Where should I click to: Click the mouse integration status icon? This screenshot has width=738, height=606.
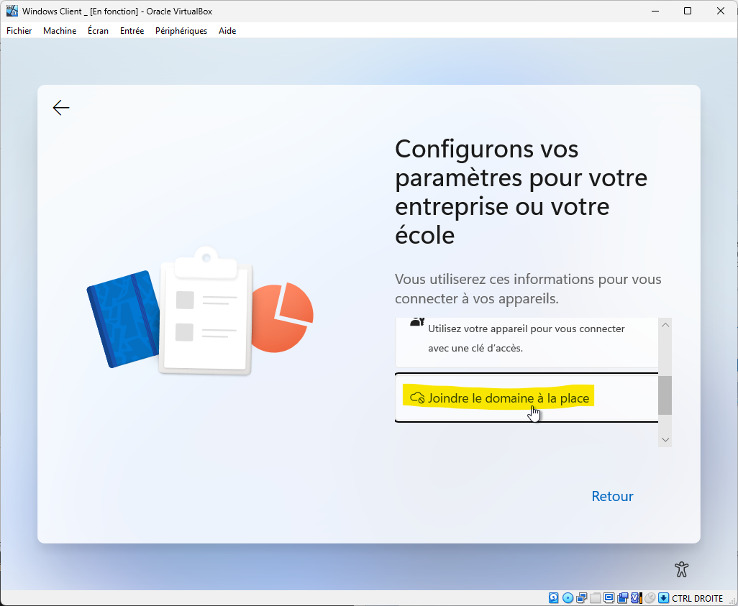(x=650, y=598)
